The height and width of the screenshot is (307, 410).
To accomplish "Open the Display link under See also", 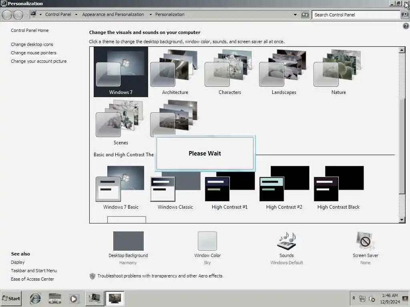I will click(18, 262).
